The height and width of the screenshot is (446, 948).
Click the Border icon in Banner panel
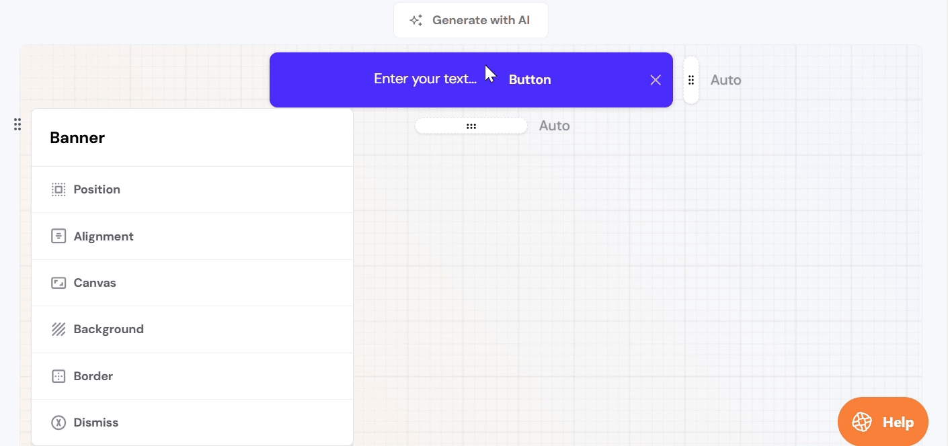[58, 376]
